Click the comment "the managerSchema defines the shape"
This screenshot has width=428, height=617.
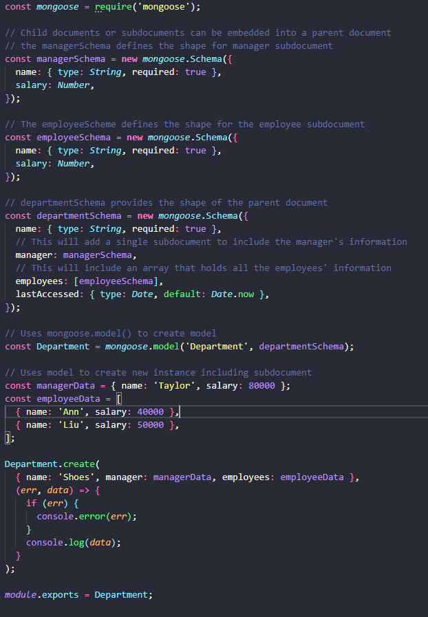coord(169,46)
